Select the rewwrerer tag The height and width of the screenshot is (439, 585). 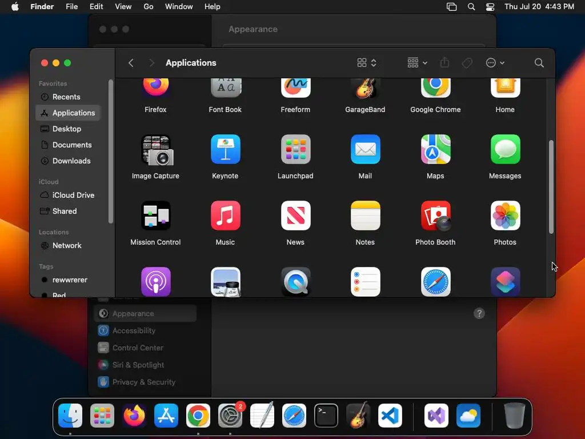click(69, 280)
